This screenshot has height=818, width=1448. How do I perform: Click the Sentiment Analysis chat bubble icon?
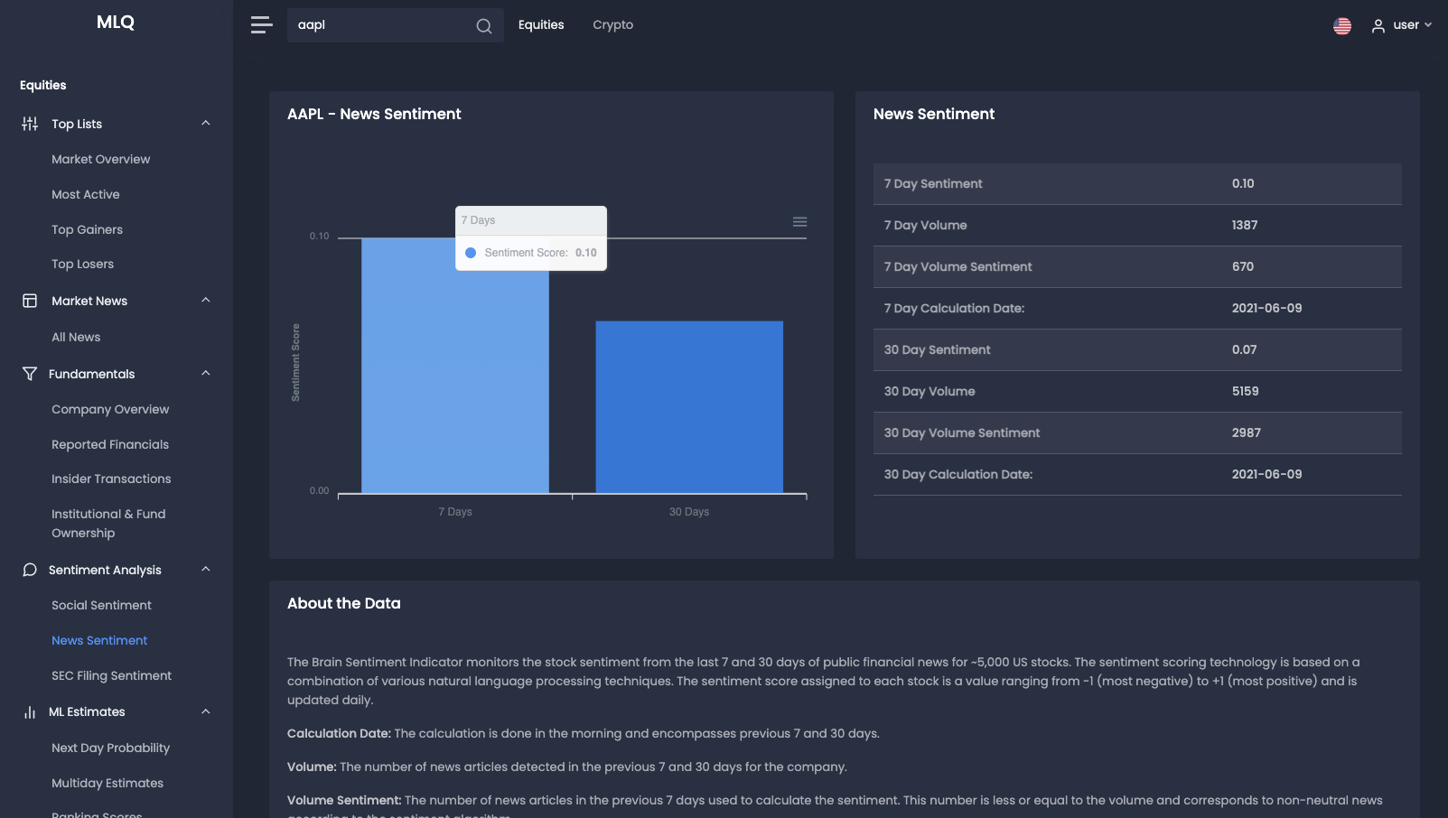click(30, 570)
